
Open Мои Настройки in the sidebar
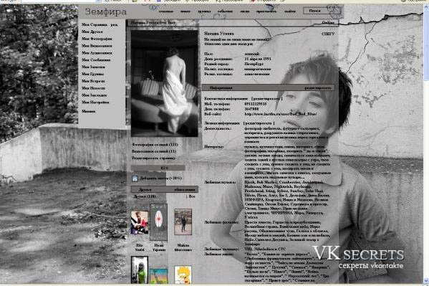tap(95, 103)
